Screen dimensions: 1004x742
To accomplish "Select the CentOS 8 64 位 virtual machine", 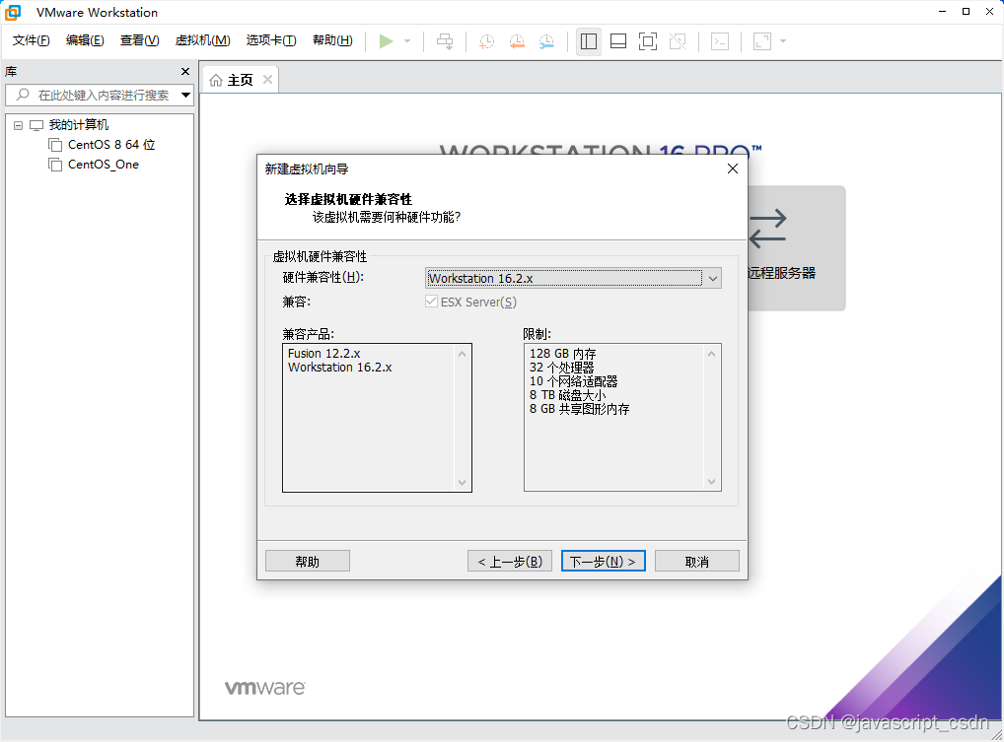I will click(111, 145).
